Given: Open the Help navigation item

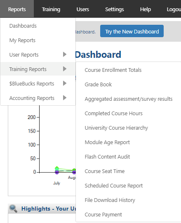Looking at the screenshot, I should coord(146,9).
